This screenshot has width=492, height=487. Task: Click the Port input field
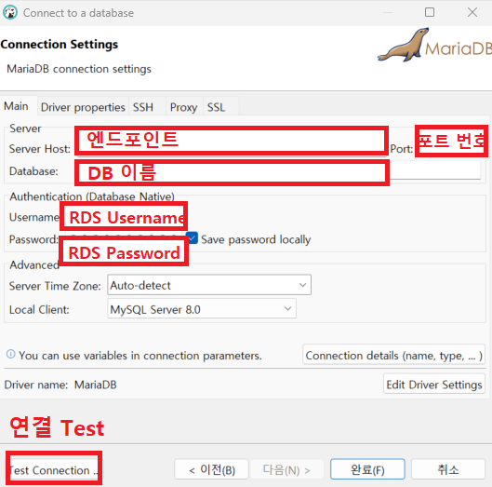click(451, 141)
